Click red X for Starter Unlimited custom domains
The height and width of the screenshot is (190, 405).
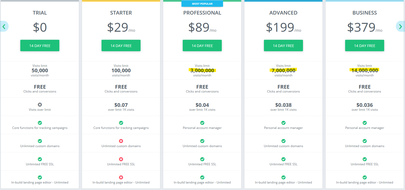(x=121, y=141)
